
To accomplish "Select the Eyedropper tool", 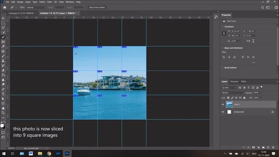I will (3, 47).
